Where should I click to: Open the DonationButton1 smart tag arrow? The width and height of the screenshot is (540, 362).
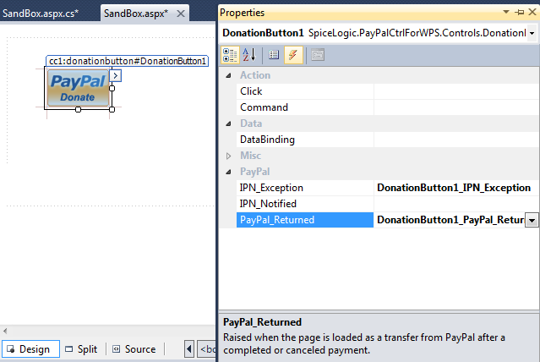coord(117,76)
